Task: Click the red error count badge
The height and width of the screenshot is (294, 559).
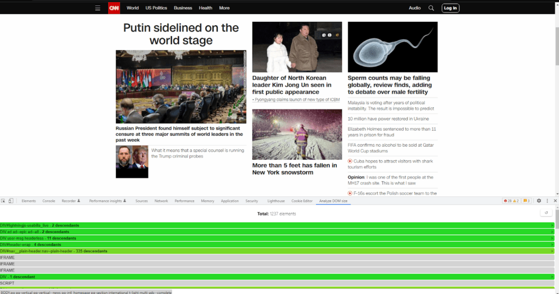Action: pyautogui.click(x=507, y=201)
